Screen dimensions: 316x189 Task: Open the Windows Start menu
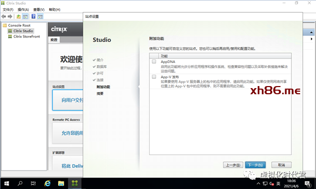7,183
